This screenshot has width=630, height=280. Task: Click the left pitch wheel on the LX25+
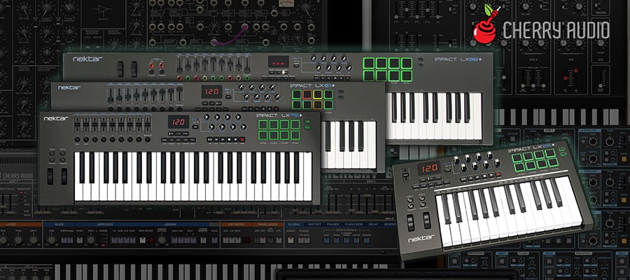click(411, 222)
